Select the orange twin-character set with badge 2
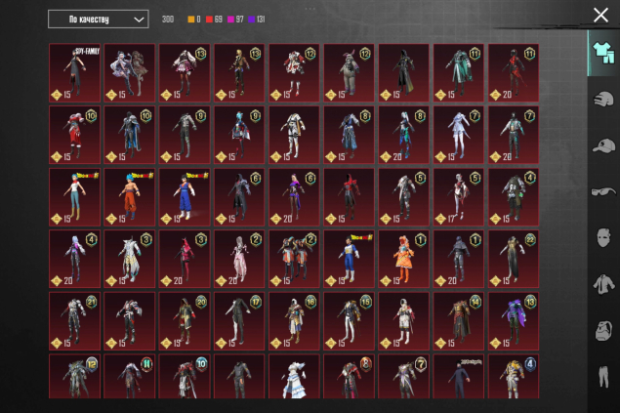The height and width of the screenshot is (413, 620). tap(294, 259)
